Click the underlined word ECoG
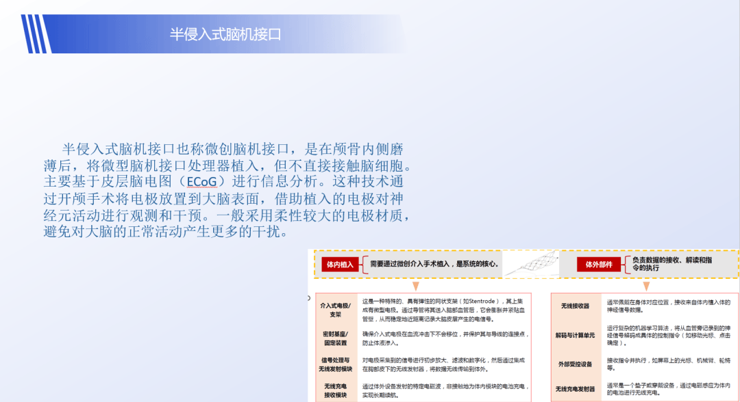The height and width of the screenshot is (402, 740). coord(201,182)
